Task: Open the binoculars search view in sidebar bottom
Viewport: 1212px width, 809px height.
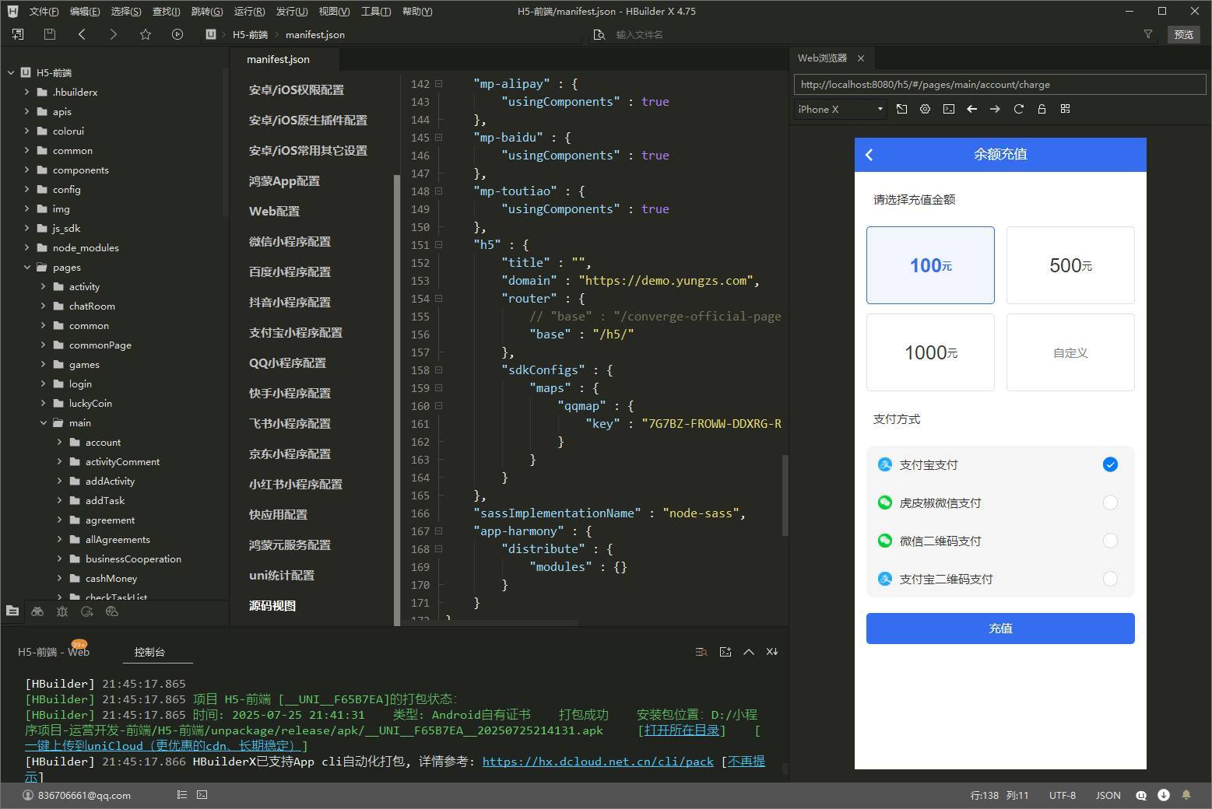Action: (x=37, y=611)
